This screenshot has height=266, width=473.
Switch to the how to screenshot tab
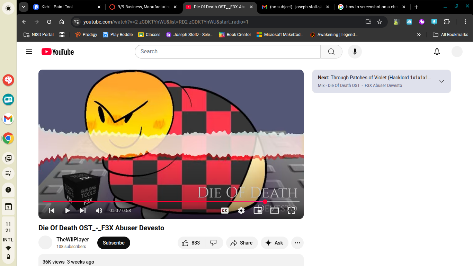pyautogui.click(x=367, y=7)
